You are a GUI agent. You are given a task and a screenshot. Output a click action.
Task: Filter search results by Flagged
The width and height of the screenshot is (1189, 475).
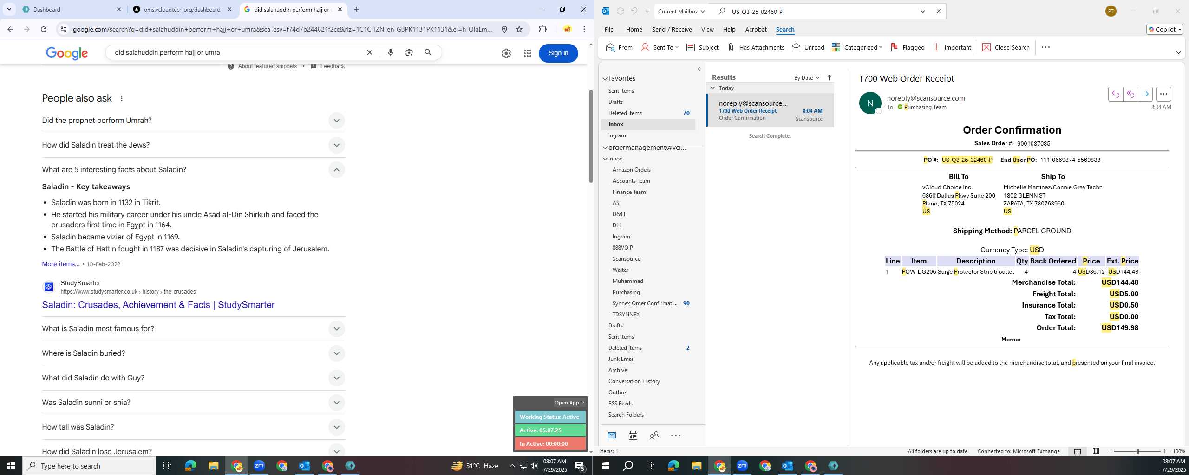point(908,47)
